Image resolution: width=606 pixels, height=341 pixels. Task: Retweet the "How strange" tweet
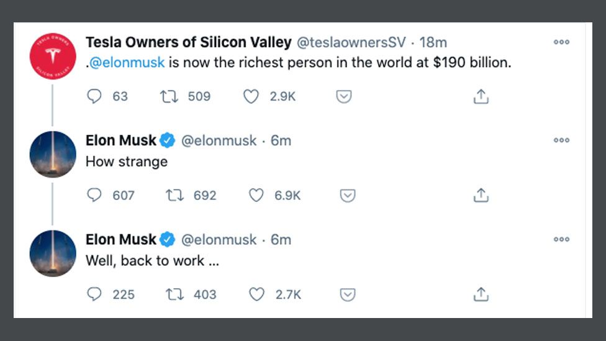coord(175,195)
